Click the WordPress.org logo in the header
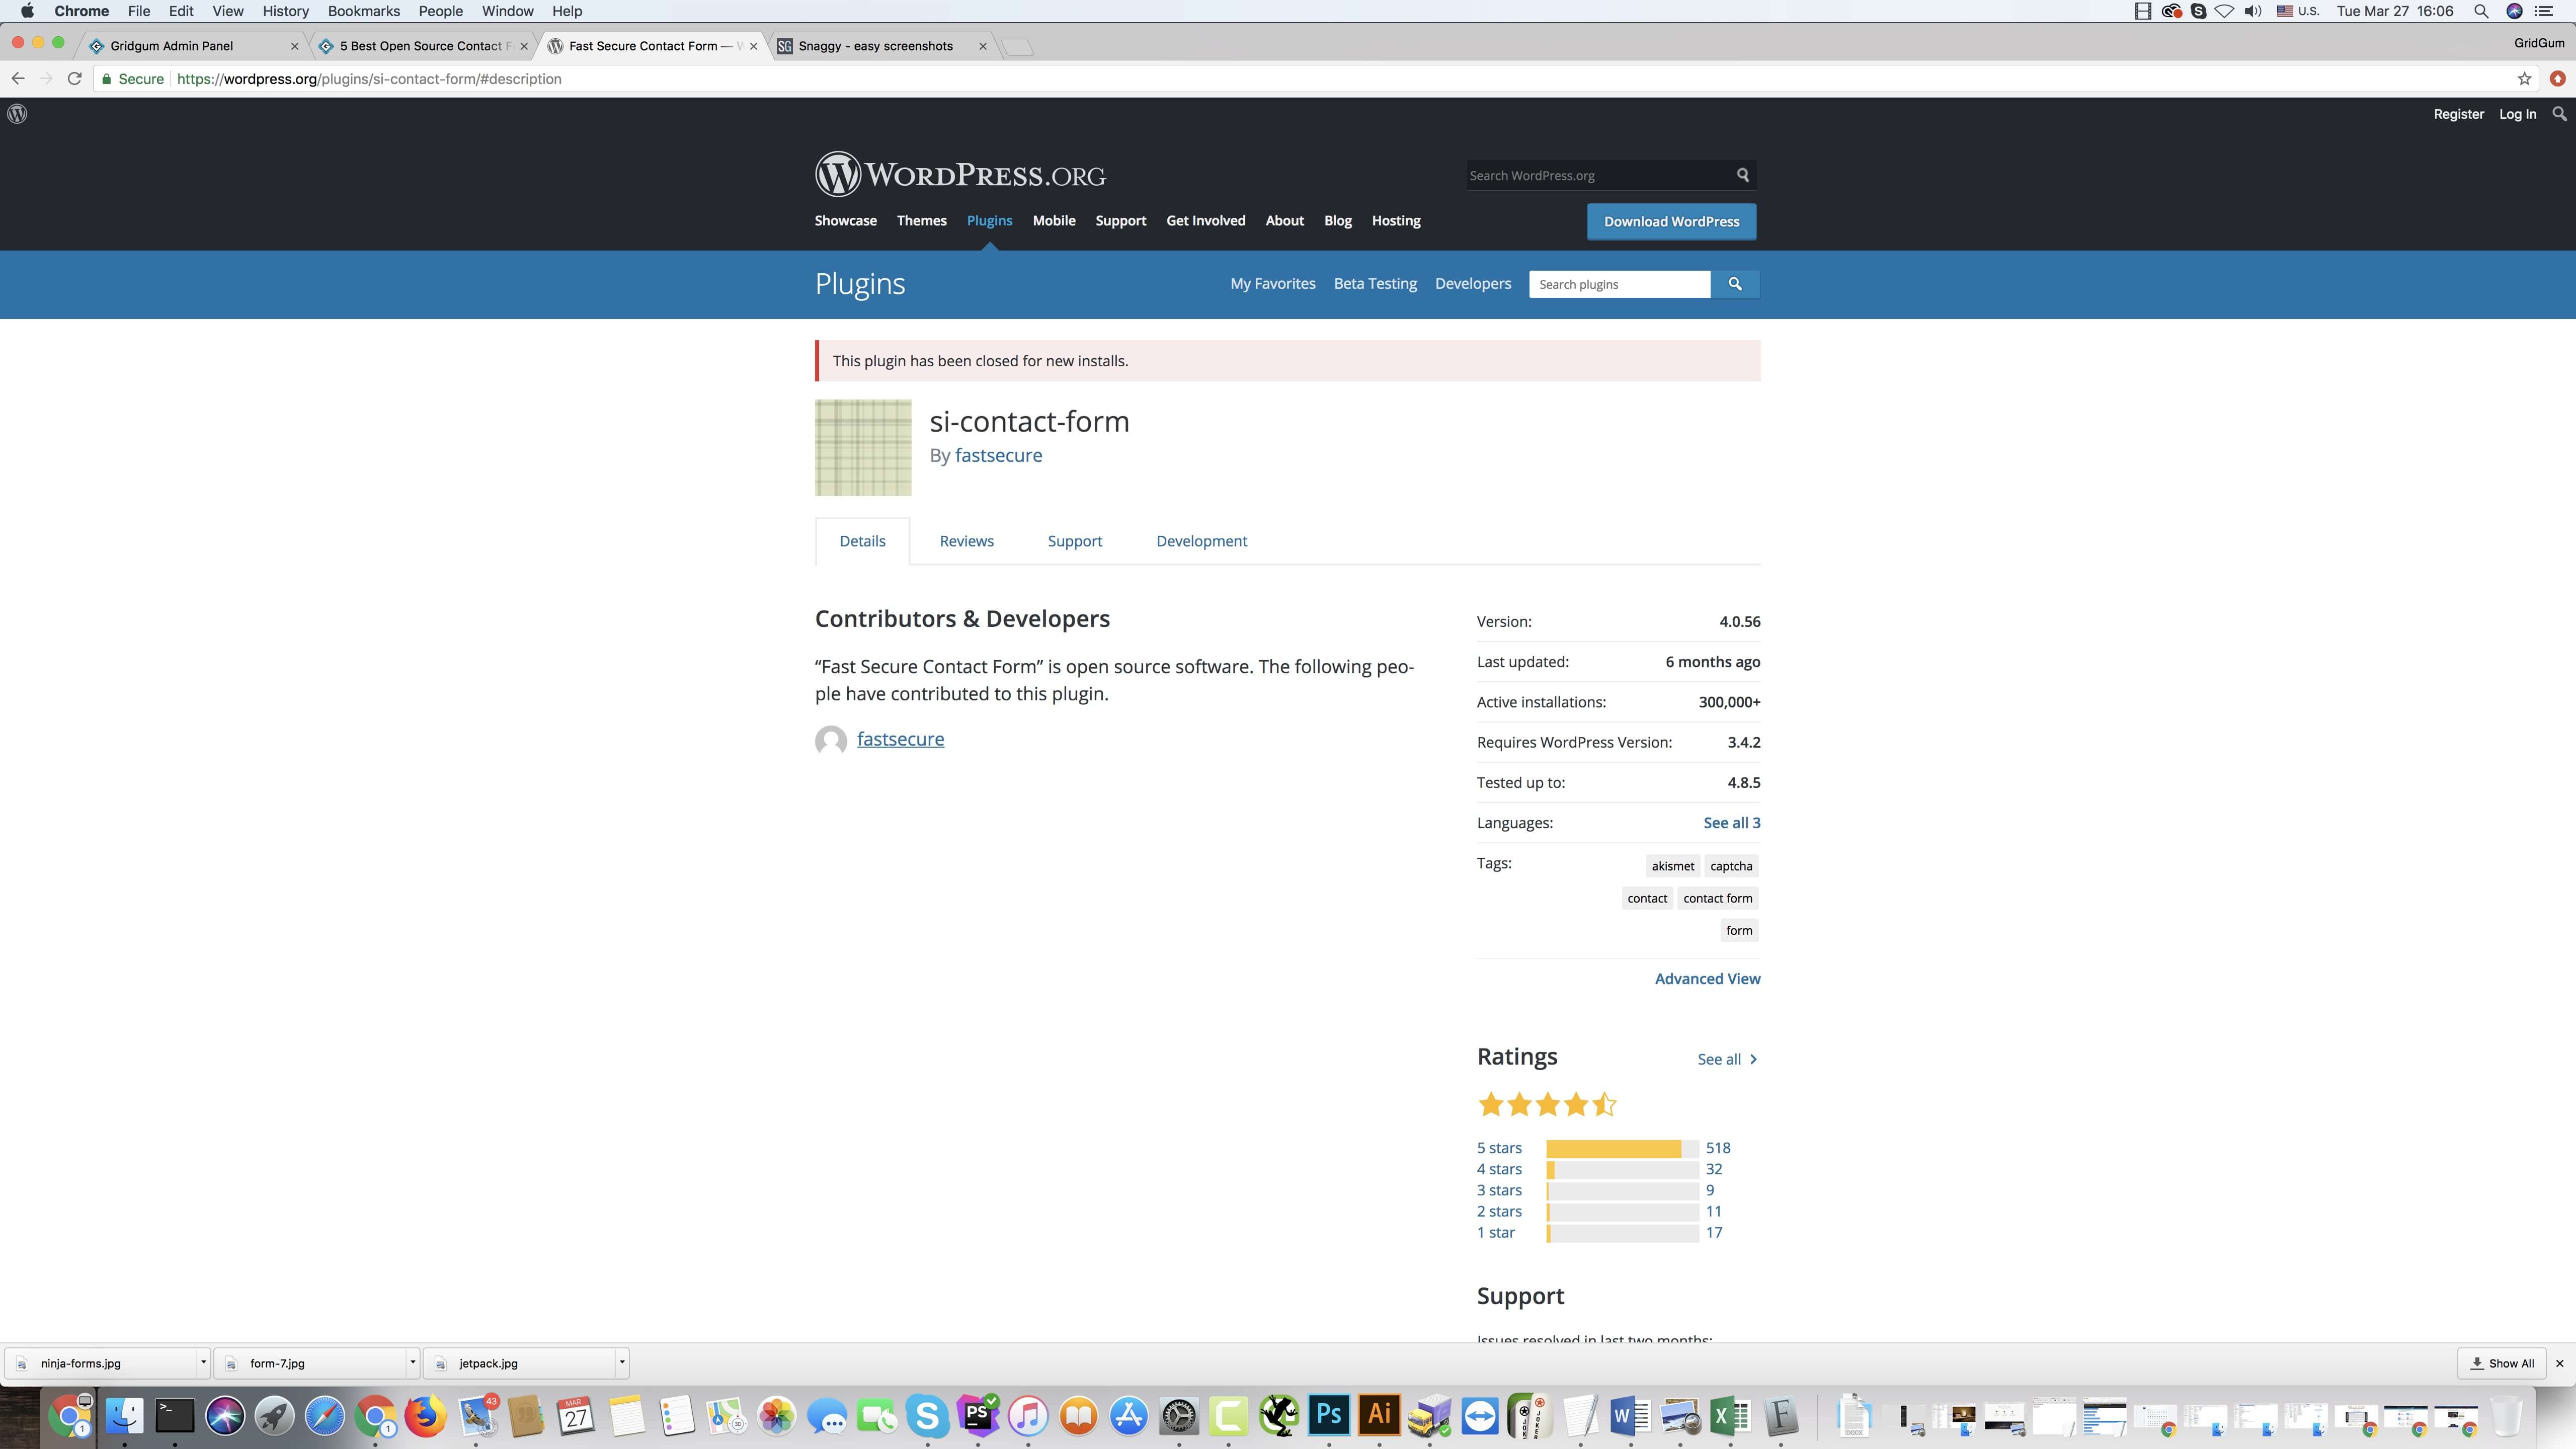This screenshot has width=2576, height=1449. (960, 175)
